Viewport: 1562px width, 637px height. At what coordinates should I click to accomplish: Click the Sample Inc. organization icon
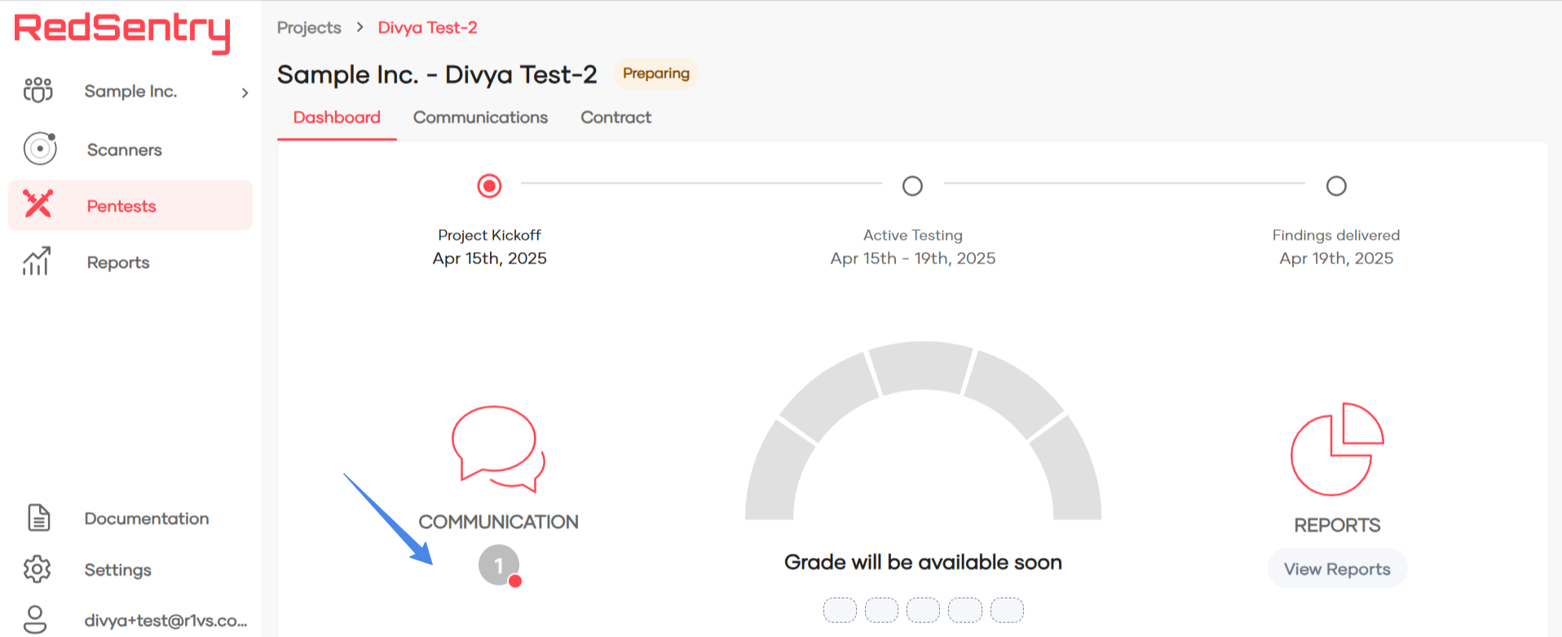38,91
